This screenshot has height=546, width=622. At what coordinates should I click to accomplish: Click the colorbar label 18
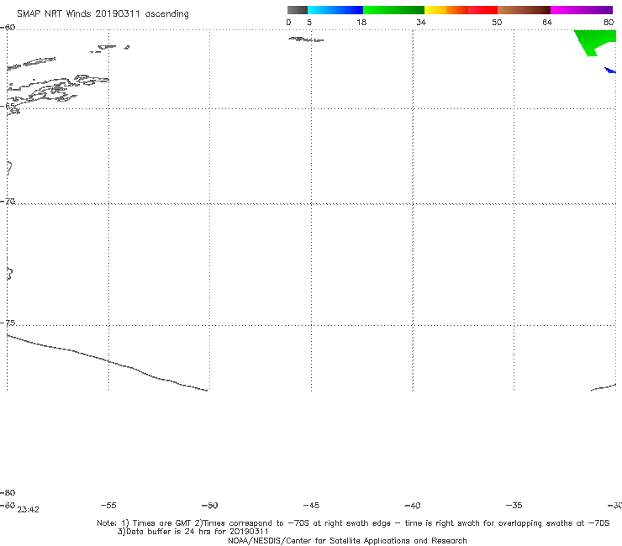(361, 22)
